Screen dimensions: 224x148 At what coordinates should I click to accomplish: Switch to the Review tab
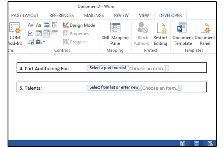121,15
